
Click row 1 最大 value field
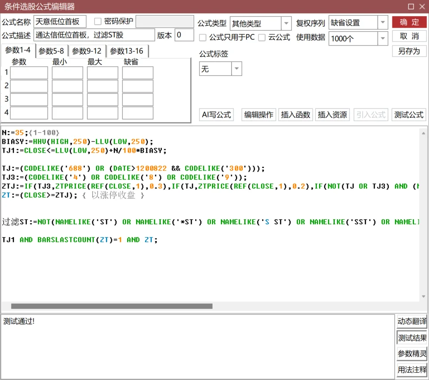(103, 73)
